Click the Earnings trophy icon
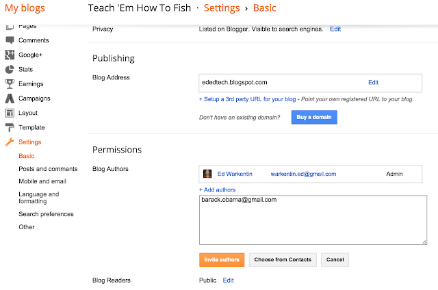Screen dimensions: 438x290 [x=10, y=83]
